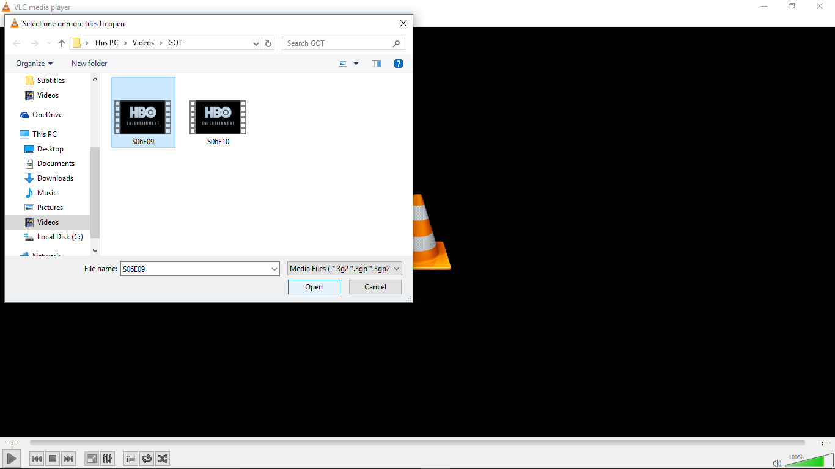Stop playback in VLC controls
835x469 pixels.
(53, 459)
